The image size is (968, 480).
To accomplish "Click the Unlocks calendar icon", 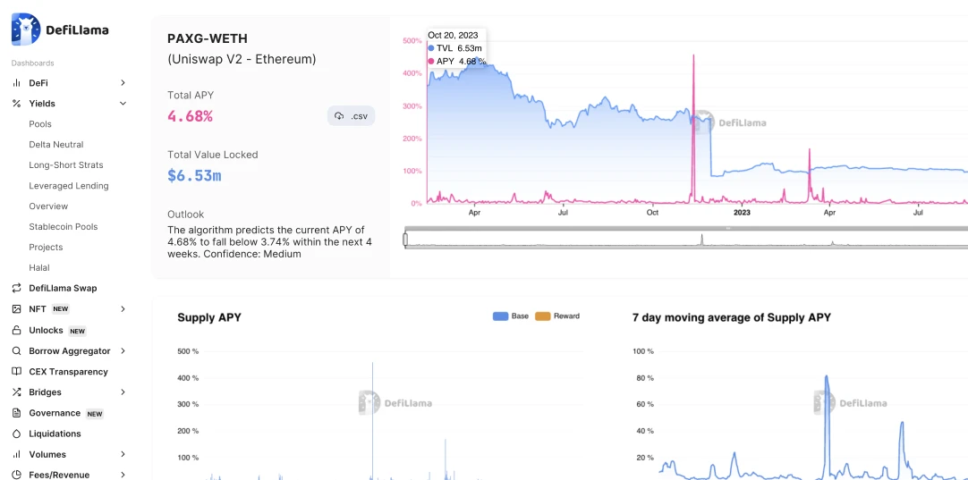I will tap(16, 331).
